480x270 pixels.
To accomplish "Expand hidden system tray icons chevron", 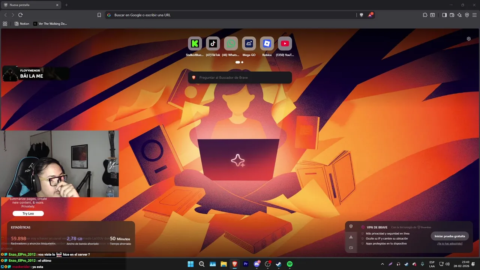I will pyautogui.click(x=382, y=264).
